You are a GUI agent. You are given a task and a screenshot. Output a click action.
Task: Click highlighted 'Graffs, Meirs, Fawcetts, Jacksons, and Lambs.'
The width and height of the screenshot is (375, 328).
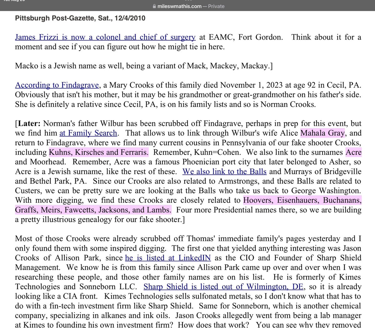[x=93, y=210]
